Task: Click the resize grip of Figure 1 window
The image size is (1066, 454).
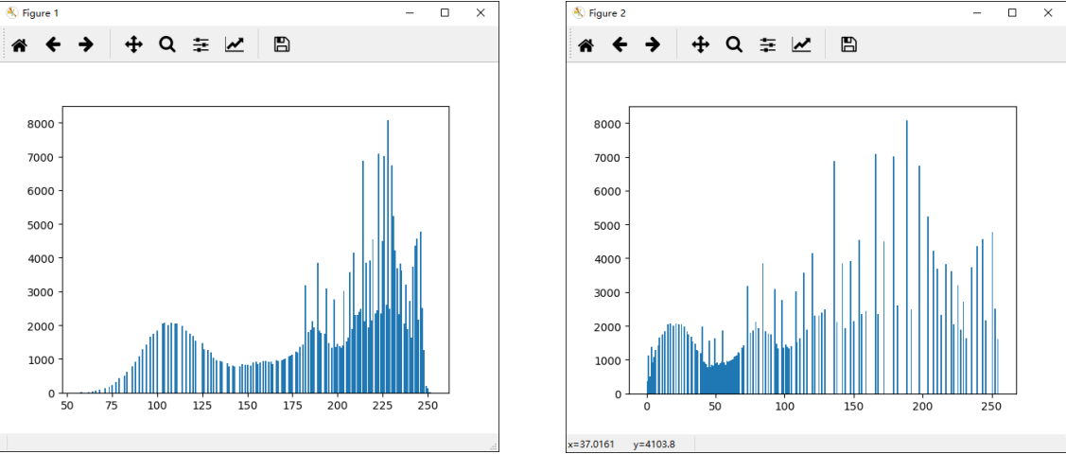Action: pos(494,445)
